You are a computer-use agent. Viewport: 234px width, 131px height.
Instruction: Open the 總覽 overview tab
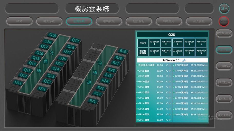(x=19, y=21)
